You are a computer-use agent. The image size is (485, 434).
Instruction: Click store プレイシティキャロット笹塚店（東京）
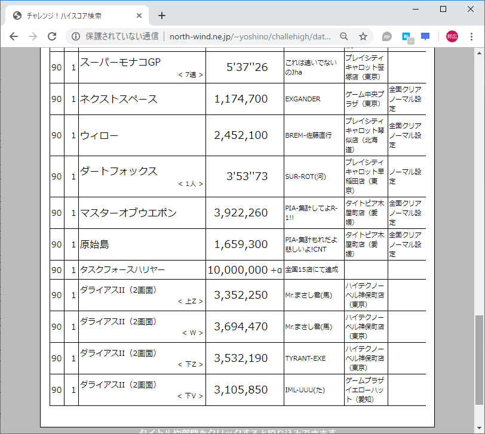point(365,67)
